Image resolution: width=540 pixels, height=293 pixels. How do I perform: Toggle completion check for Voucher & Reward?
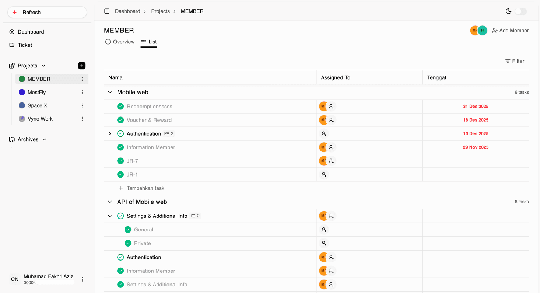[120, 120]
